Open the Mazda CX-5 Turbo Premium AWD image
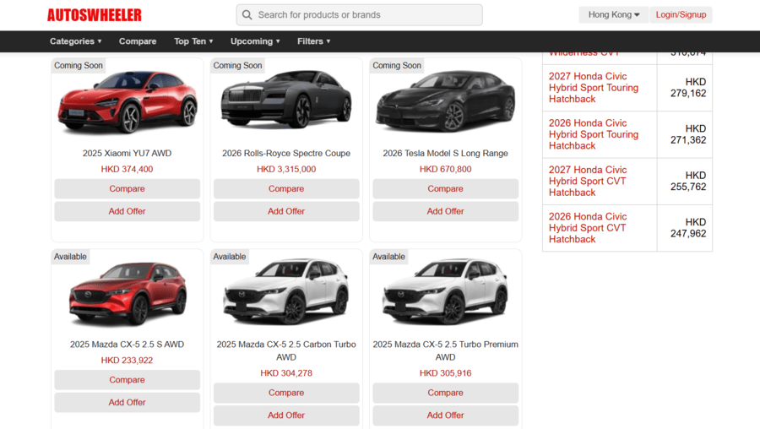Viewport: 760px width, 429px height. tap(445, 292)
